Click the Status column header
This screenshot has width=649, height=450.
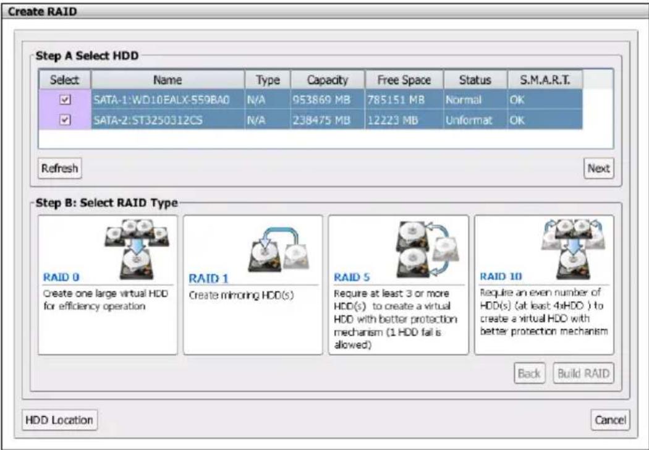[x=475, y=80]
